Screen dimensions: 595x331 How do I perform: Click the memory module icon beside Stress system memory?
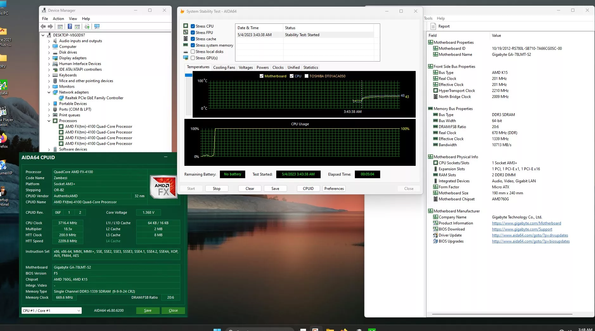[186, 45]
